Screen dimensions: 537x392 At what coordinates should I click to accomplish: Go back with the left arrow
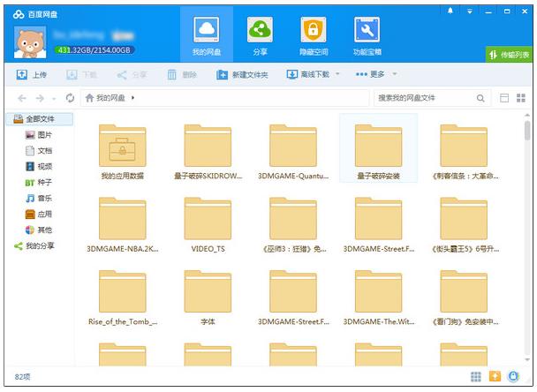click(x=22, y=98)
